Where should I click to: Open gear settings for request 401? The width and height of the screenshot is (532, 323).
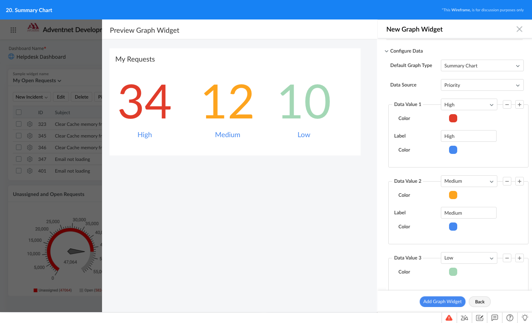pyautogui.click(x=30, y=171)
